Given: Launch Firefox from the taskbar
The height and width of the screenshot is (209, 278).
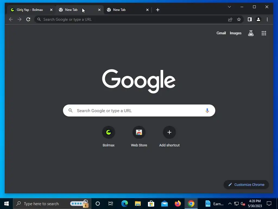Looking at the screenshot, I should [x=178, y=204].
